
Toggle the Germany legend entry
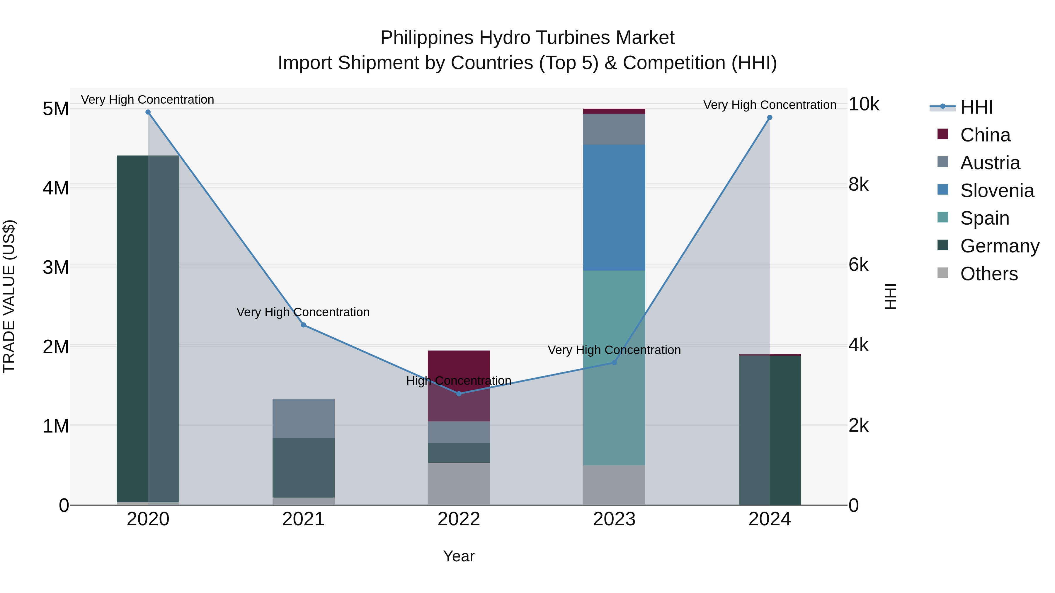coord(988,246)
